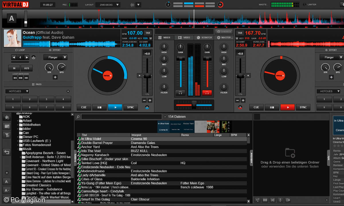Open the ZWEI DECKS layout dropdown
The width and height of the screenshot is (344, 206).
(108, 5)
